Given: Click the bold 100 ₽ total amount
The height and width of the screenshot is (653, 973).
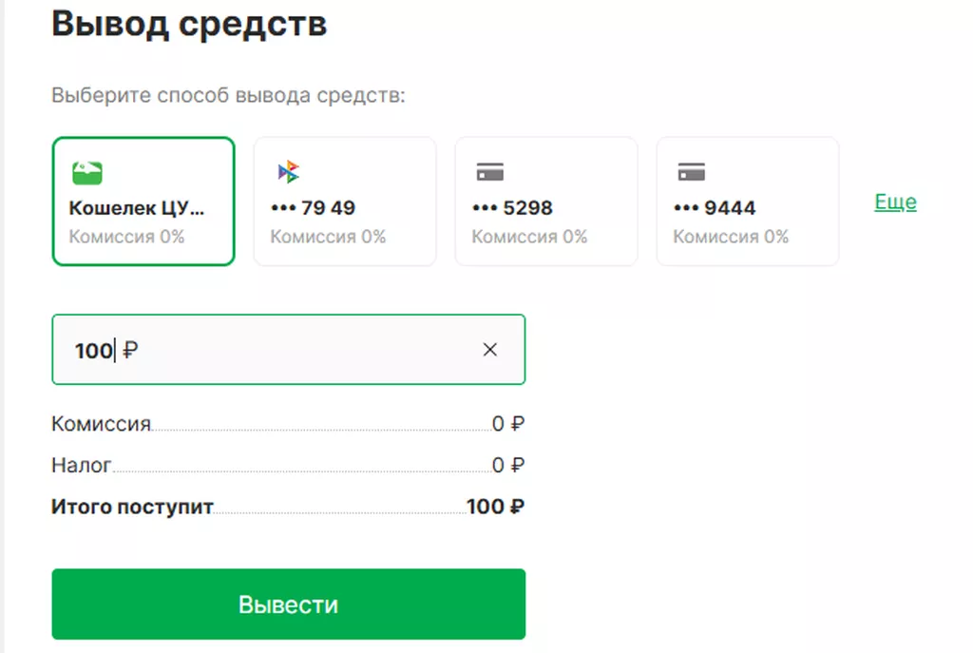Looking at the screenshot, I should (495, 507).
